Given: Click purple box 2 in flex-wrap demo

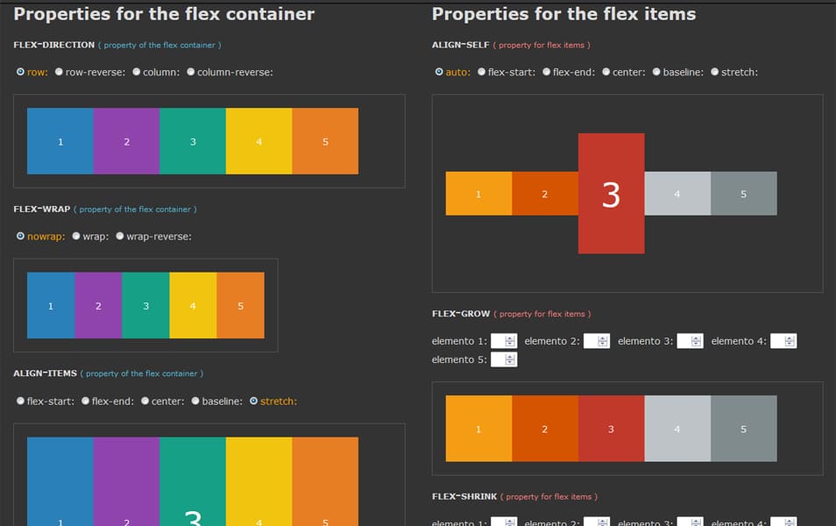Looking at the screenshot, I should [98, 306].
